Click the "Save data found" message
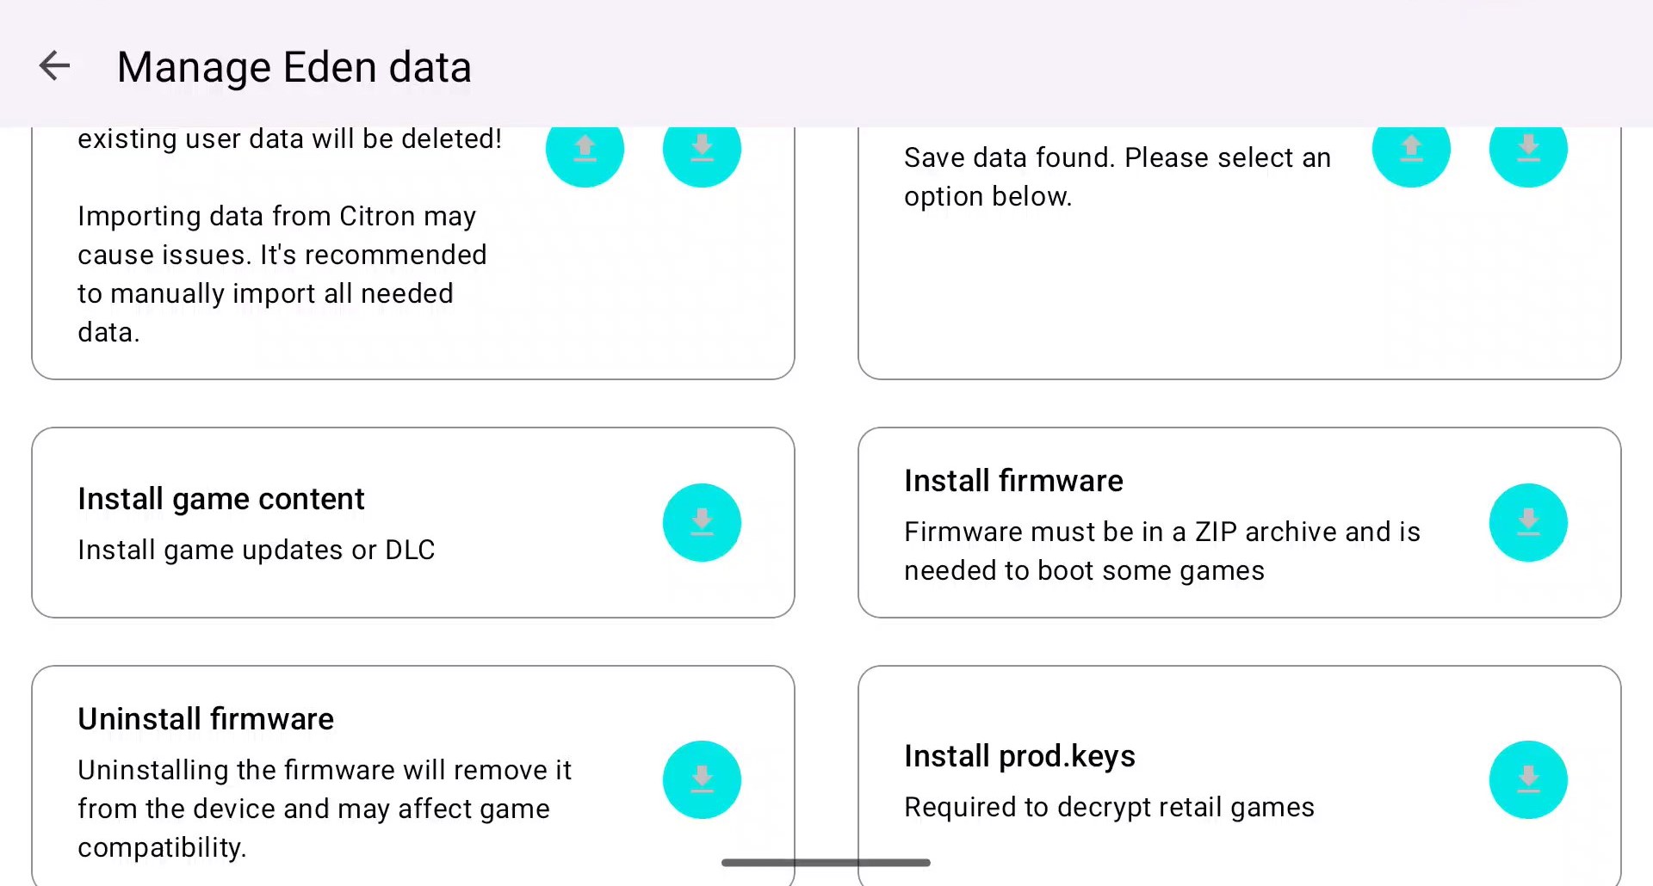This screenshot has height=886, width=1653. 1117,177
